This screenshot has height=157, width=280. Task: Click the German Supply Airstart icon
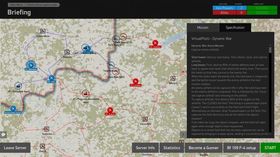coord(13,108)
